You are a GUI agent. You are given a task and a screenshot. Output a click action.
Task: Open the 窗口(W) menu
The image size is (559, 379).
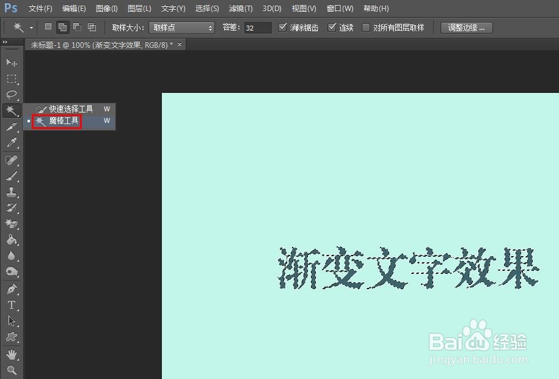(340, 8)
